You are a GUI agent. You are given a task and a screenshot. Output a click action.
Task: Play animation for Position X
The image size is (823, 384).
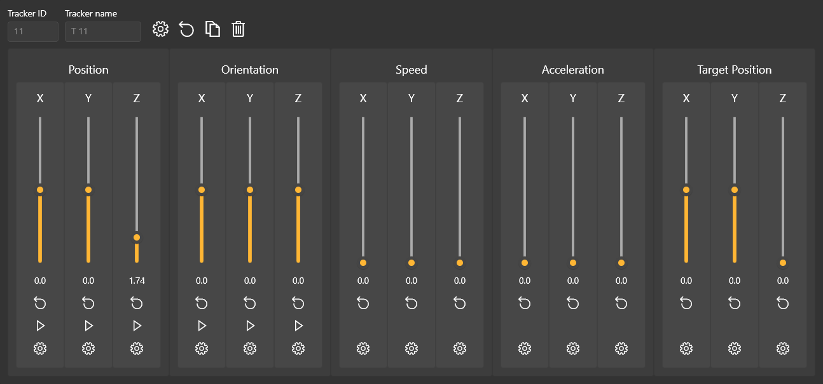40,326
